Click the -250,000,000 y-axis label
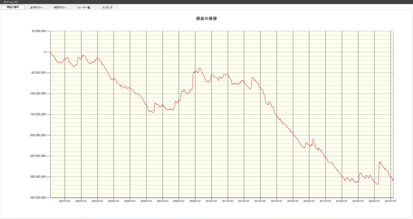The image size is (413, 219). pyautogui.click(x=38, y=156)
